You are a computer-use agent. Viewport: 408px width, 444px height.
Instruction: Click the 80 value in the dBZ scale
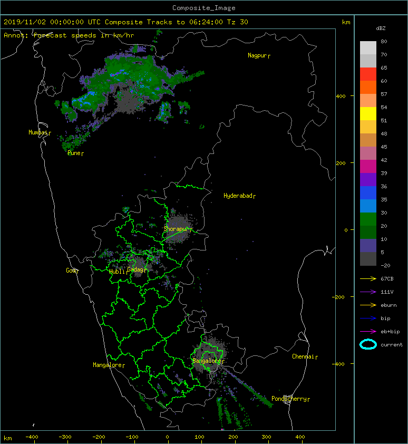(x=384, y=41)
